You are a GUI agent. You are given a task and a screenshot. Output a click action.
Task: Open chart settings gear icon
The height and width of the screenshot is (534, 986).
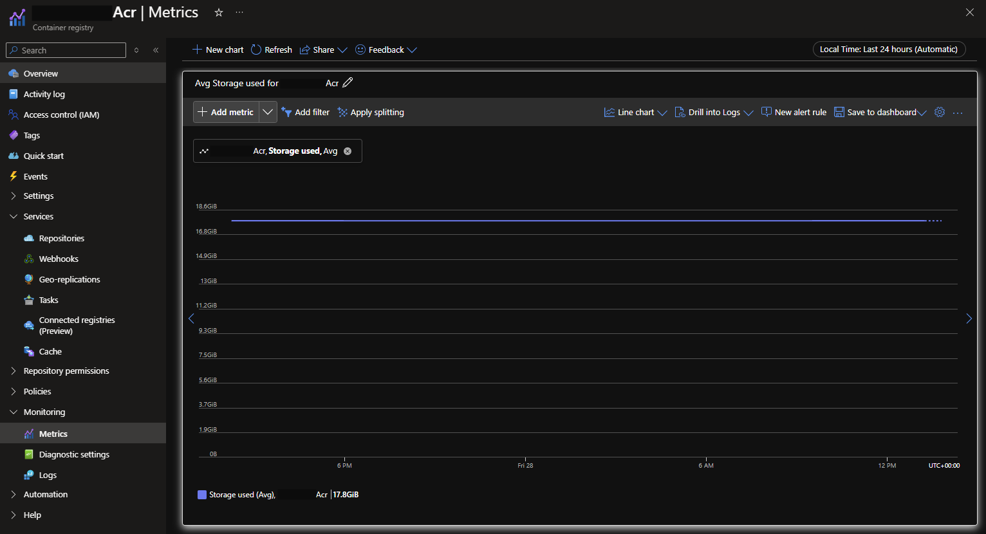[940, 112]
